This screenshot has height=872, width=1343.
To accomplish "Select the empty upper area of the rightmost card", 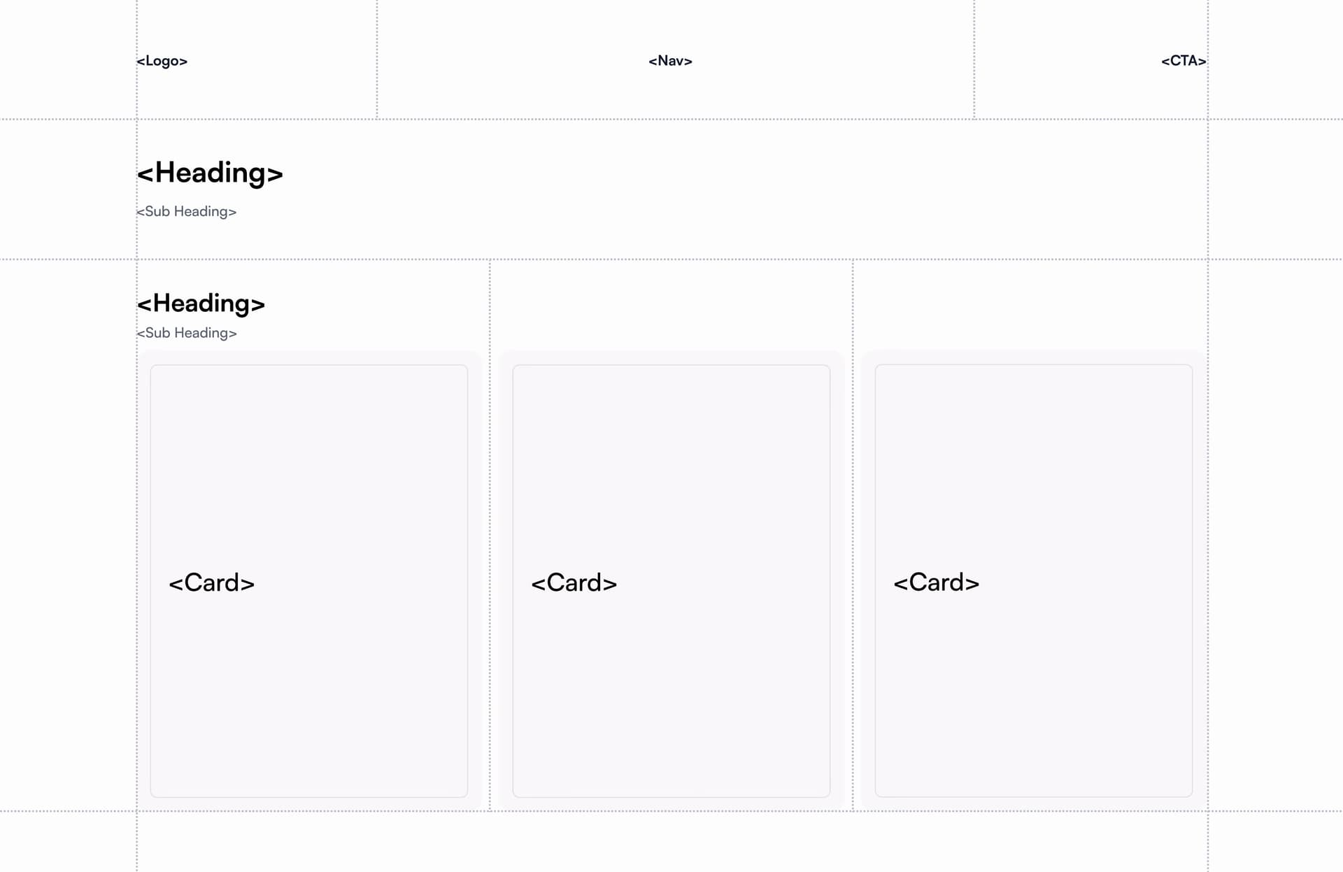I will point(1033,462).
